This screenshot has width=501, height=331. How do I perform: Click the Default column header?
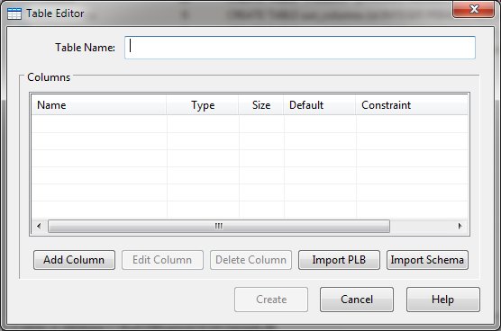pyautogui.click(x=320, y=105)
